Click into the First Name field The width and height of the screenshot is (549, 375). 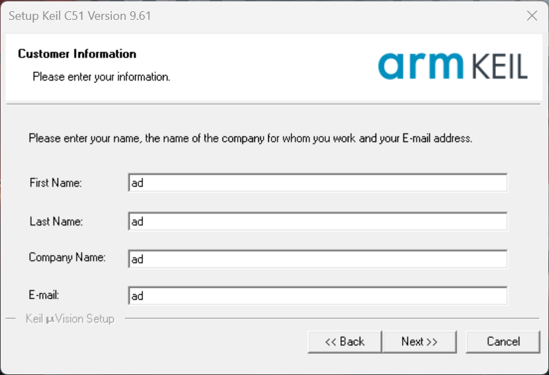click(318, 183)
